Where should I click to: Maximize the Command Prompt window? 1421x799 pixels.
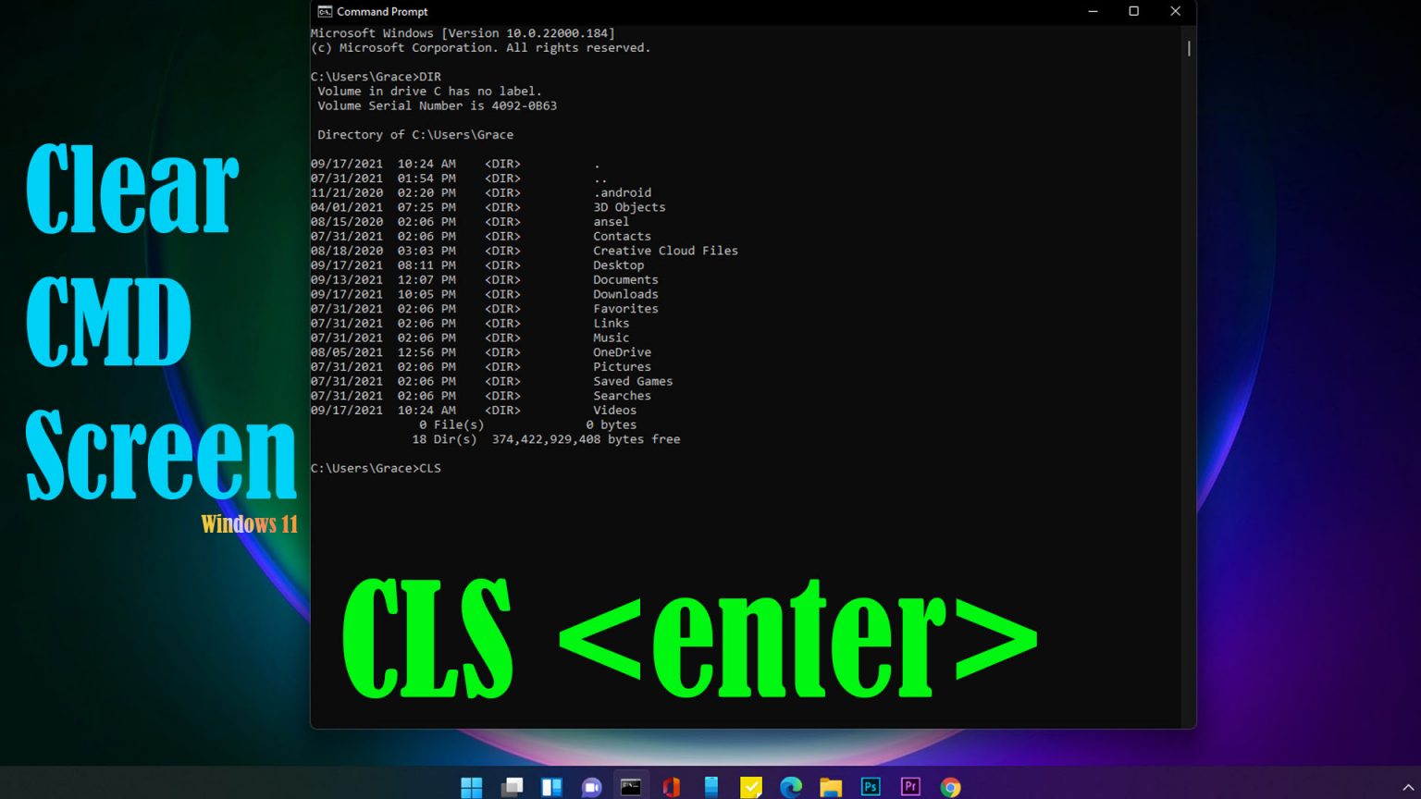1133,12
